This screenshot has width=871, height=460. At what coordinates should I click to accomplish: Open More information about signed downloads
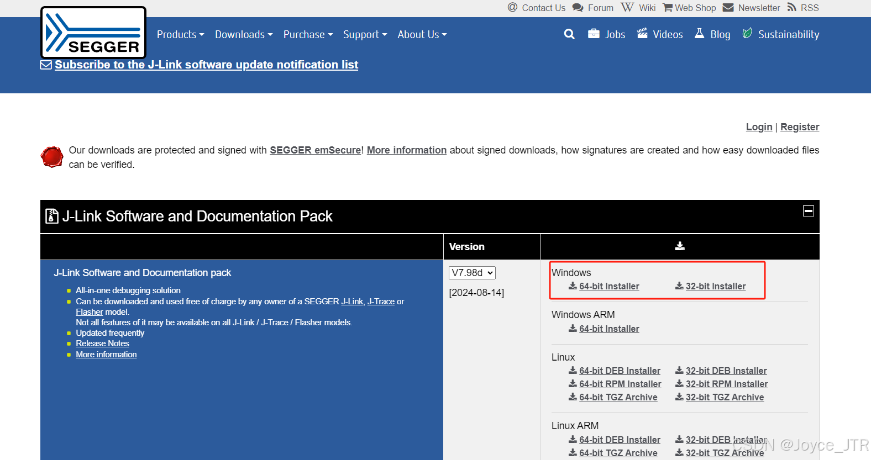(x=407, y=150)
